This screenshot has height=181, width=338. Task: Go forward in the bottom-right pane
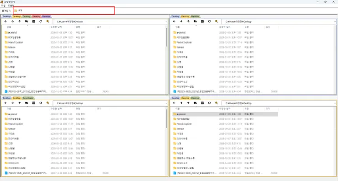click(181, 103)
